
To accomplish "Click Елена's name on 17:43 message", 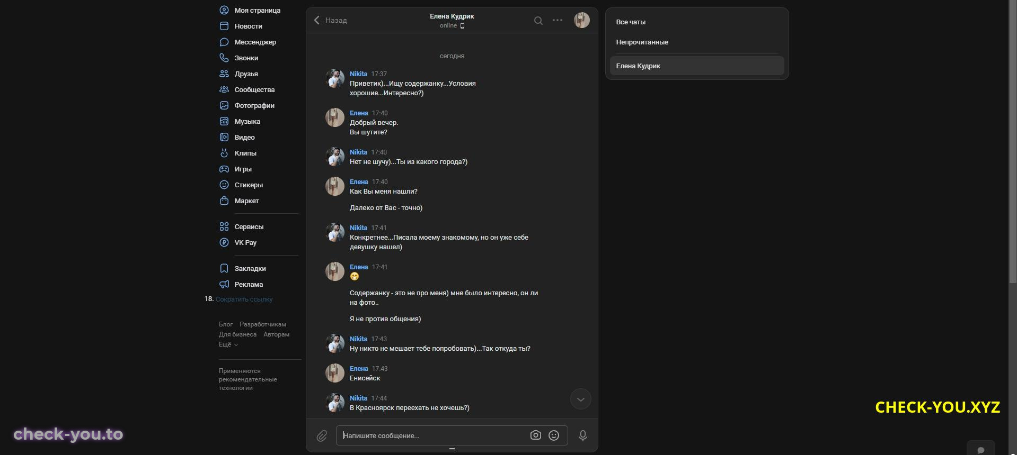I will coord(359,369).
